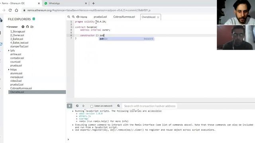255x143 pixels.
Task: Open 1_Storage.sol file
Action: click(x=18, y=31)
